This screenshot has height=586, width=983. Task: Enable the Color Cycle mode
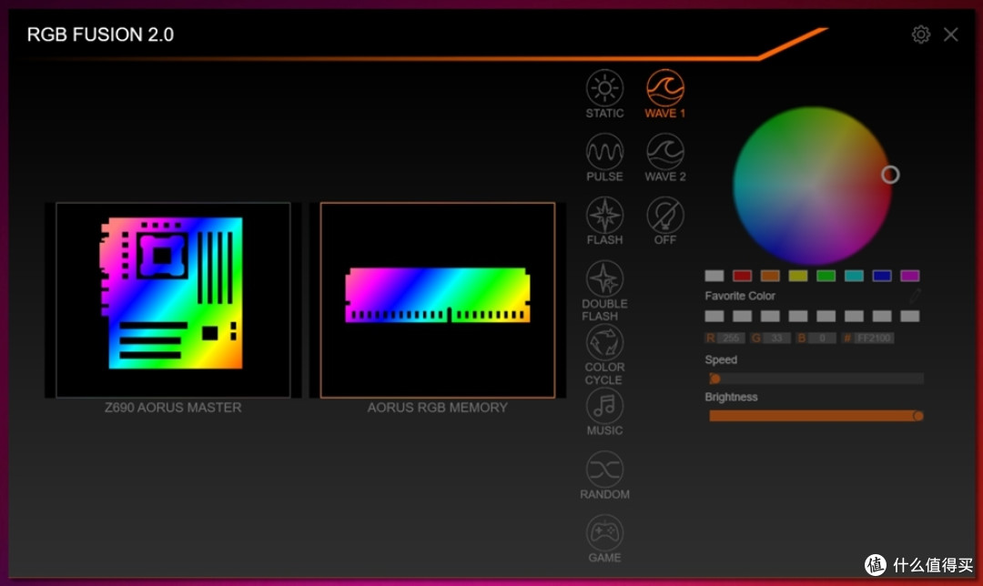pyautogui.click(x=604, y=342)
